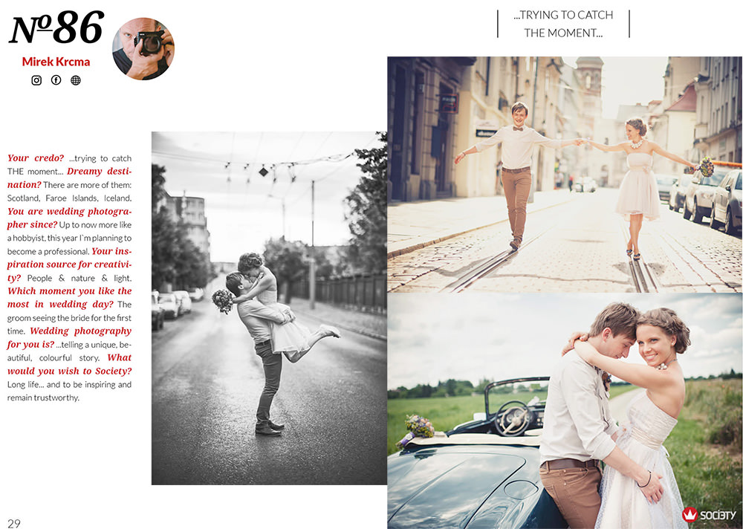Click the page number 29
The image size is (743, 529).
pos(14,523)
